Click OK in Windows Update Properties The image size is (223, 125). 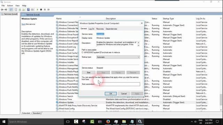[111, 93]
